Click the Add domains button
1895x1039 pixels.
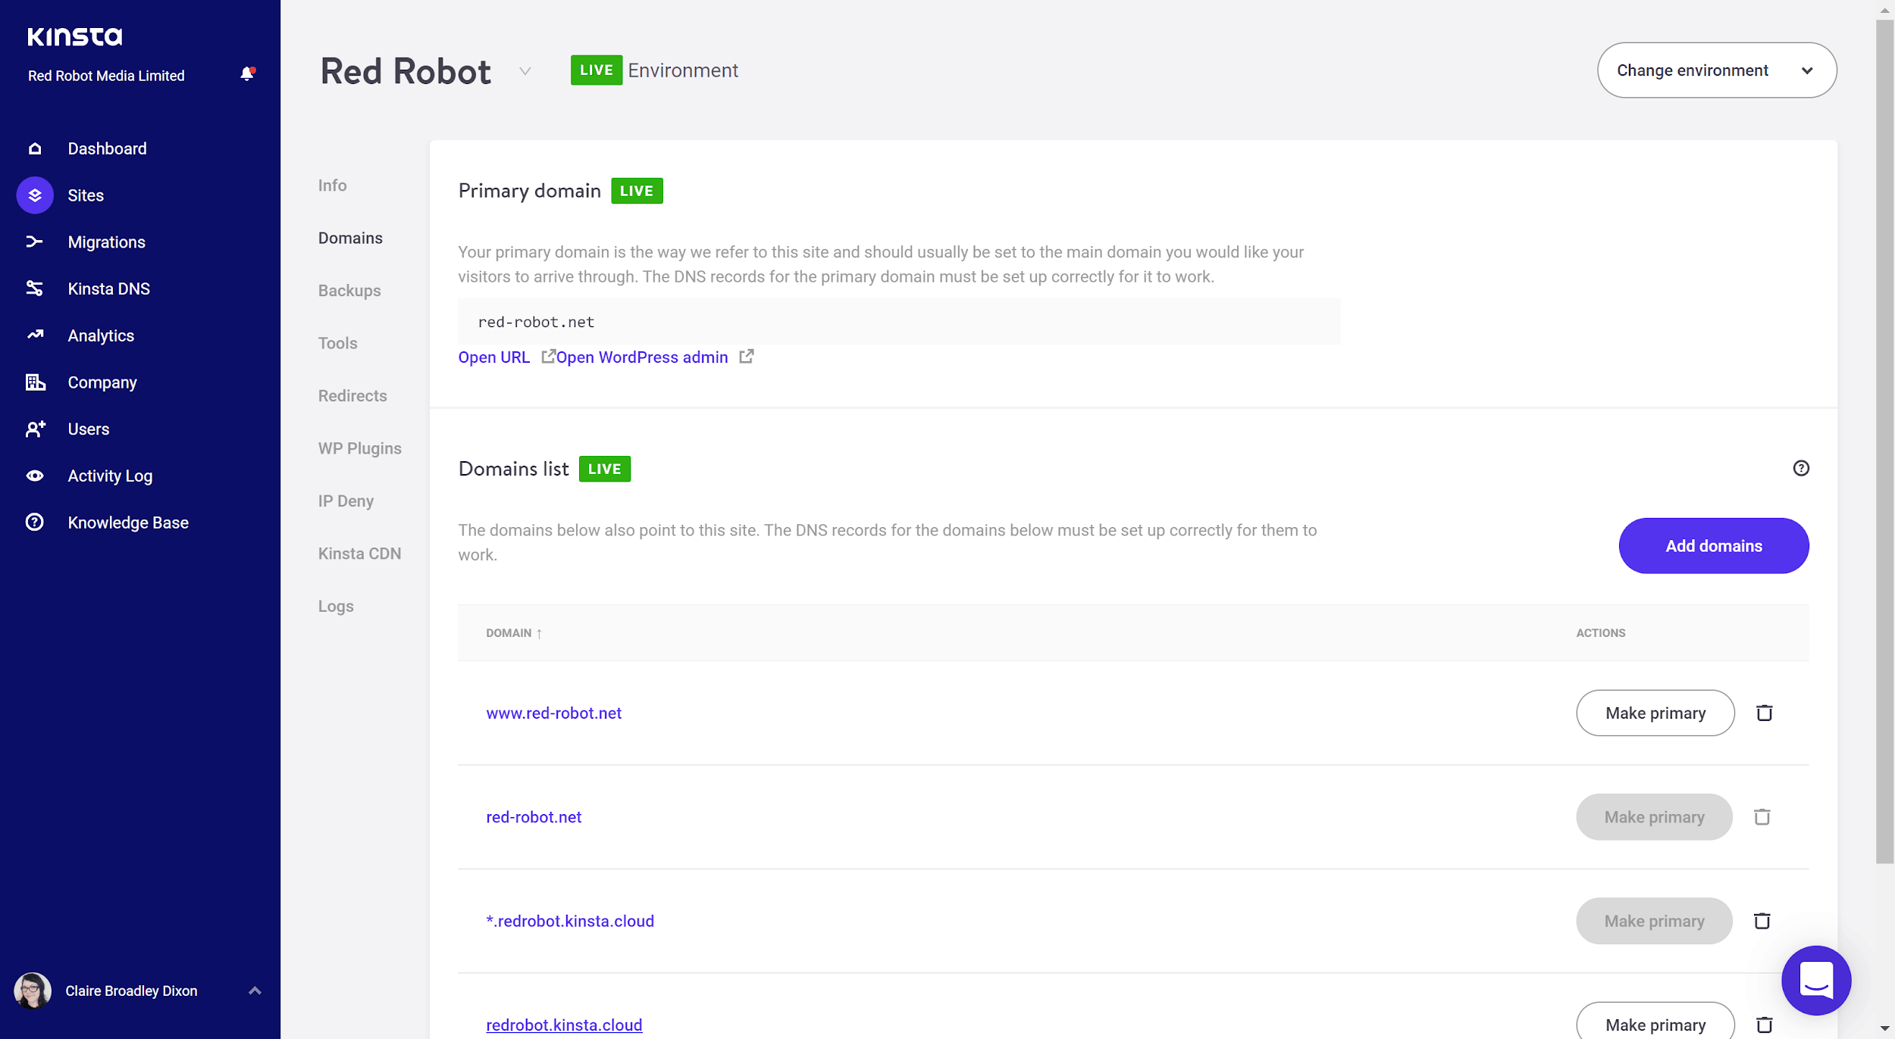pos(1714,546)
